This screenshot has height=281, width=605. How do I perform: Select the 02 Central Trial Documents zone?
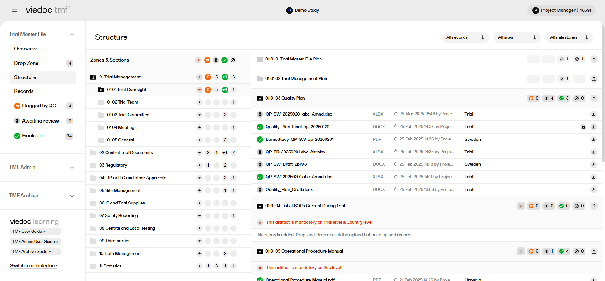(x=126, y=153)
